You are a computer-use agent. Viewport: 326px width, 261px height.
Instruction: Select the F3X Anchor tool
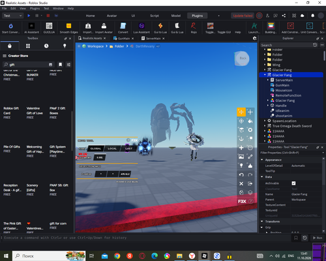(x=241, y=139)
